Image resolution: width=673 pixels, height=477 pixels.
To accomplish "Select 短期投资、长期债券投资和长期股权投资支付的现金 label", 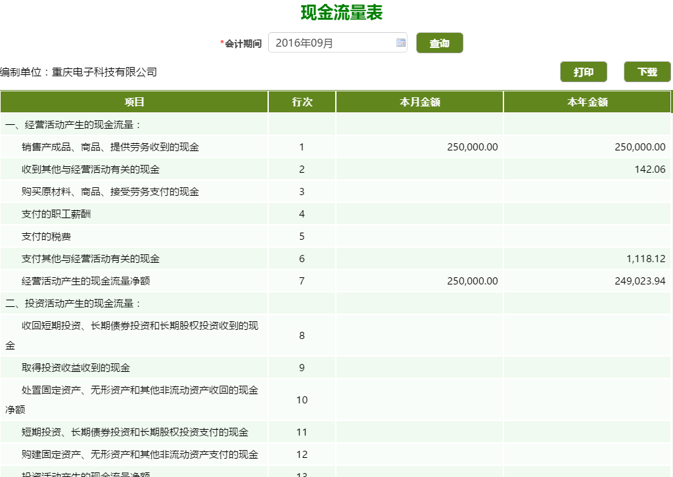I will (135, 432).
